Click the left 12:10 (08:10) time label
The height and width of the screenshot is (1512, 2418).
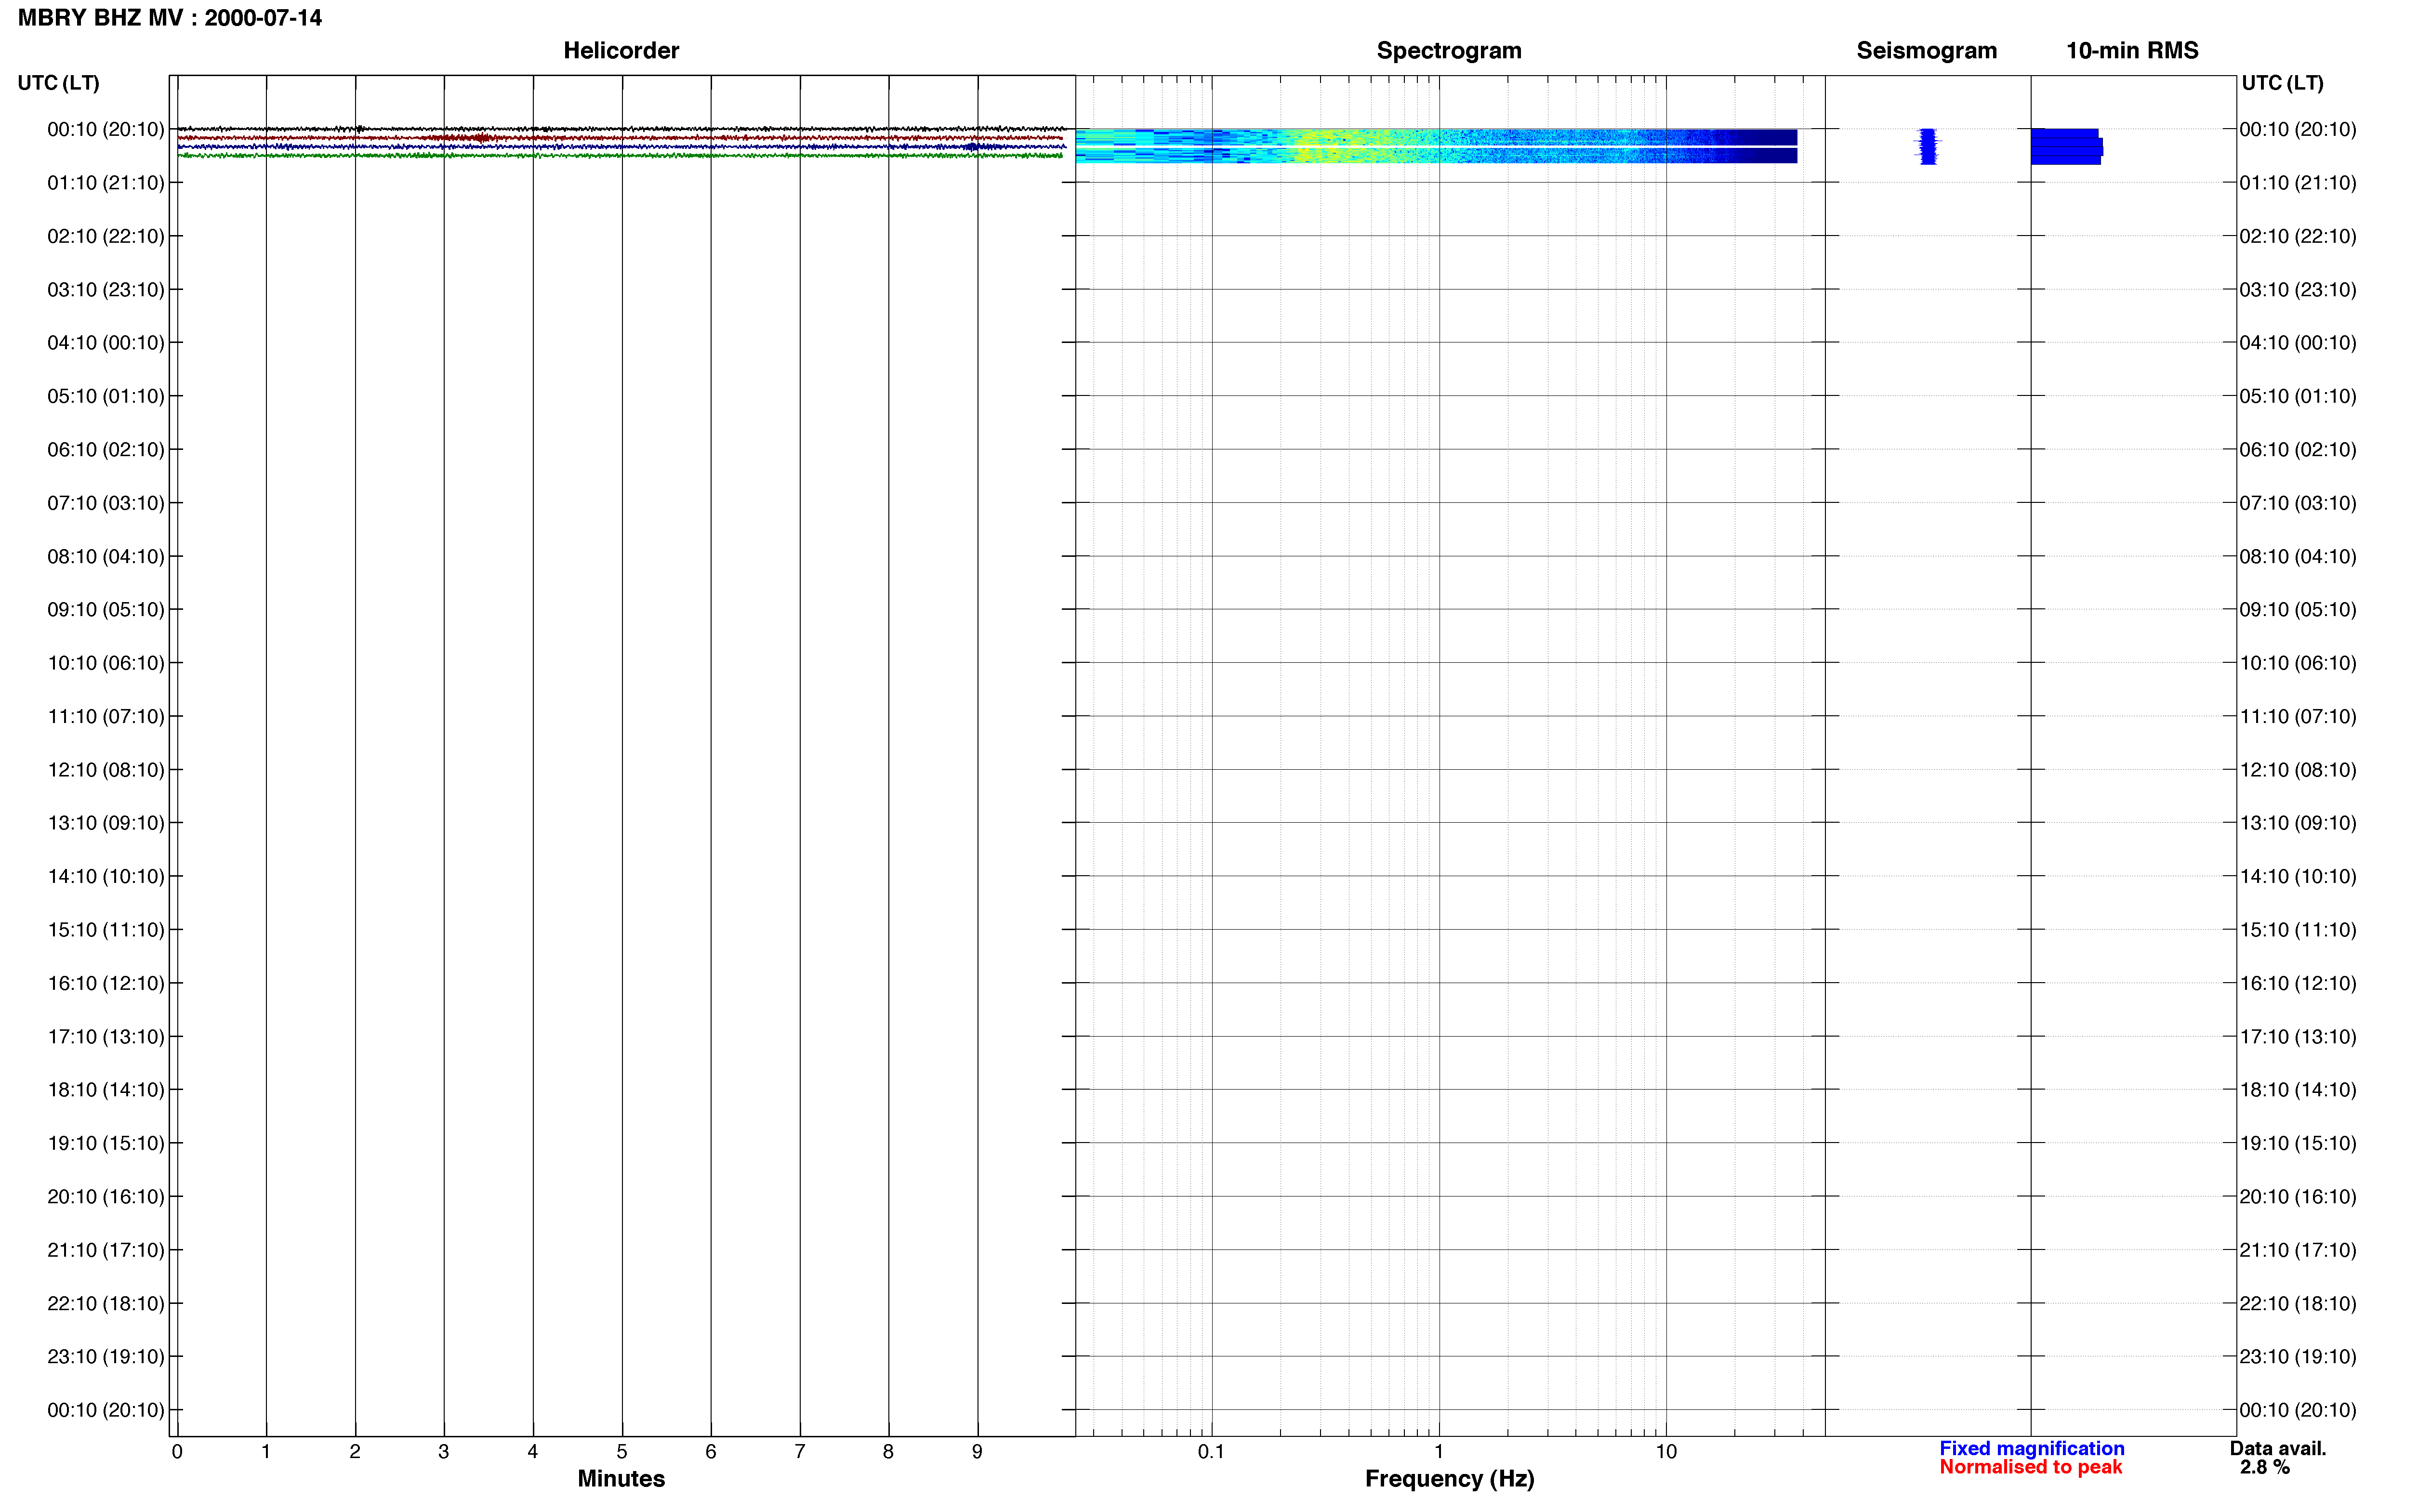tap(106, 770)
